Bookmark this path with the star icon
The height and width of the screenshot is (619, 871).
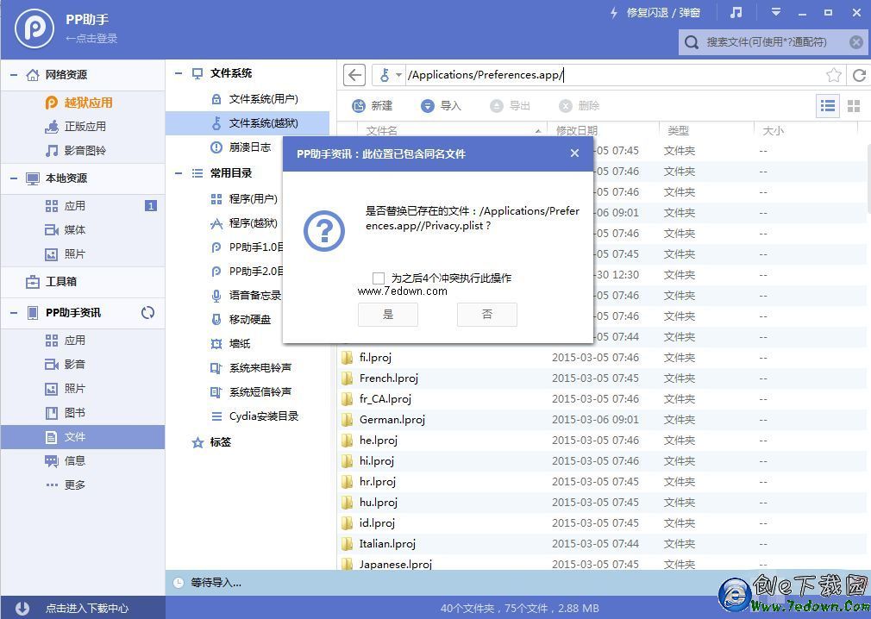pyautogui.click(x=833, y=75)
